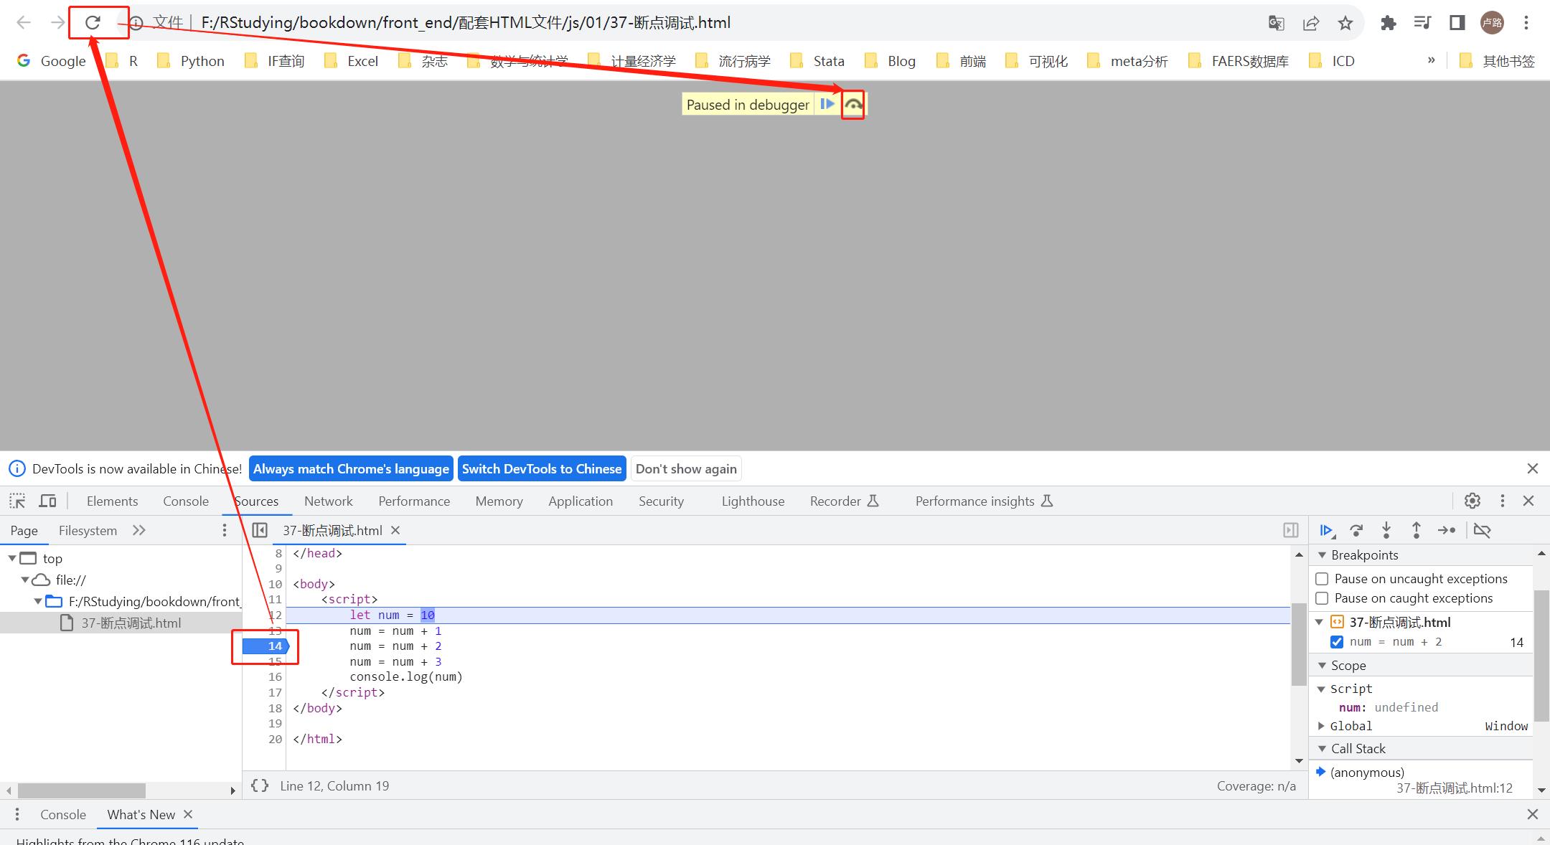Open the media control icon in the toolbar

(1422, 23)
